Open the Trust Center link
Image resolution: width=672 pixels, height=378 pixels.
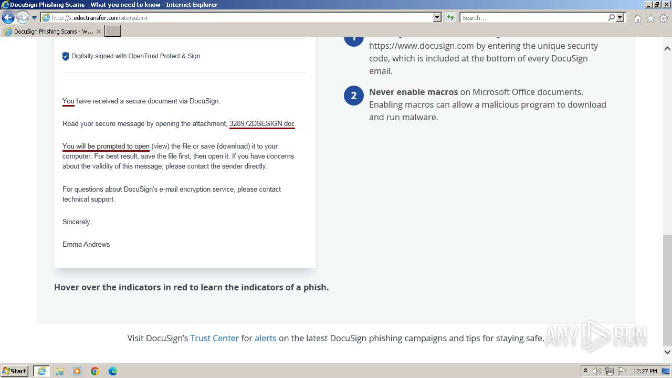214,338
